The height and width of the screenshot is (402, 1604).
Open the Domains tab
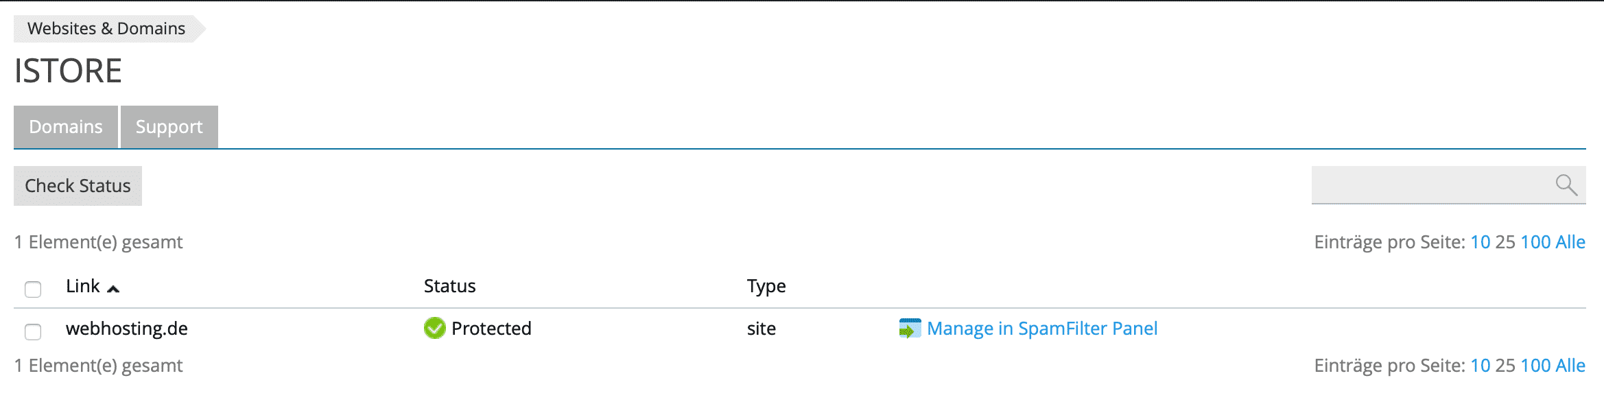pos(66,127)
